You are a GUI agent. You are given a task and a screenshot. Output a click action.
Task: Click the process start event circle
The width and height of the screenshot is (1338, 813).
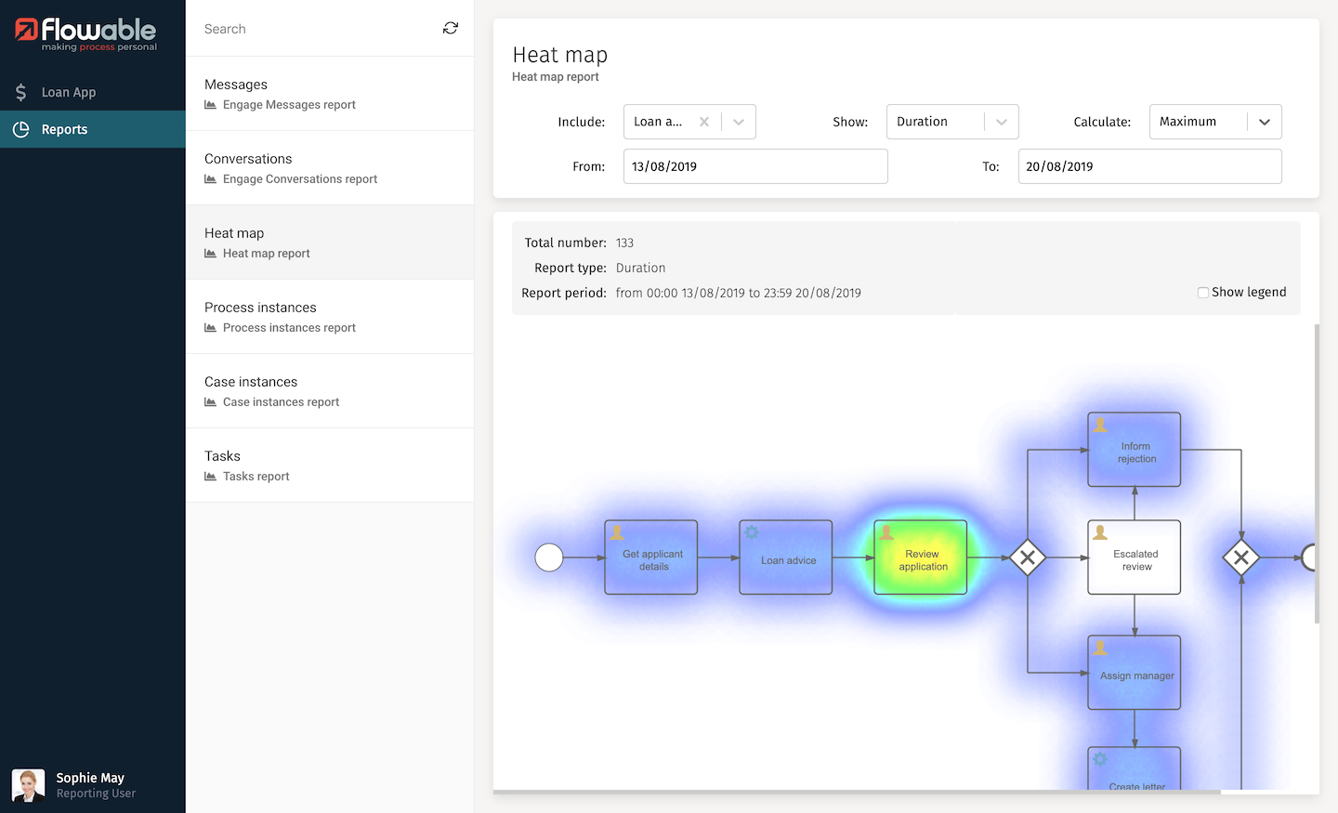click(x=549, y=557)
